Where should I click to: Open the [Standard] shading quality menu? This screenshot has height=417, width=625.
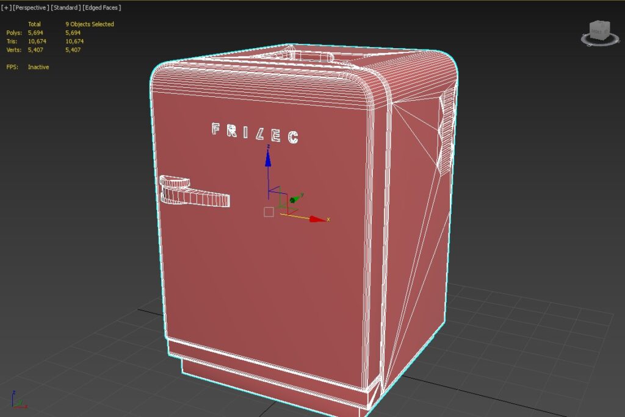[65, 7]
